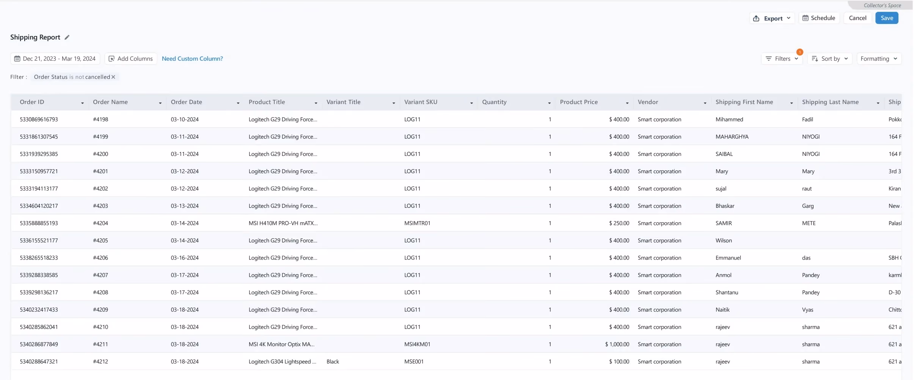Click the $ 1,000.00 product price cell
This screenshot has width=914, height=380.
click(x=617, y=344)
